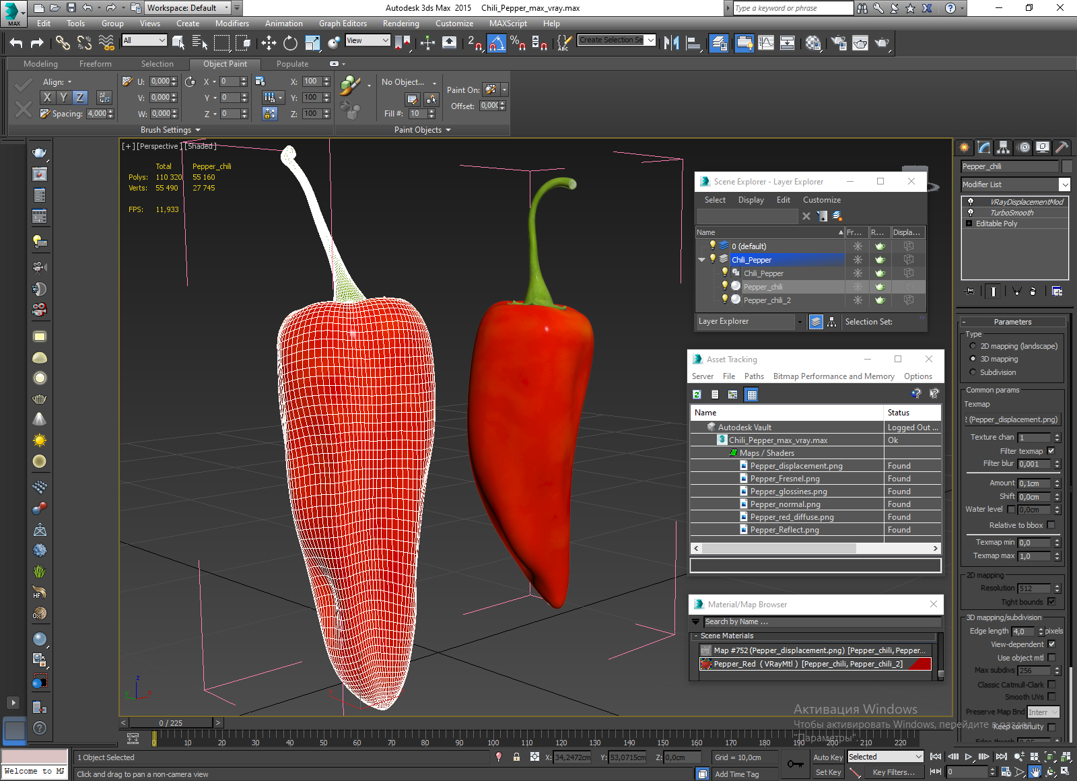Switch to the Utilities hammer panel tab
Image resolution: width=1077 pixels, height=781 pixels.
(x=1062, y=147)
